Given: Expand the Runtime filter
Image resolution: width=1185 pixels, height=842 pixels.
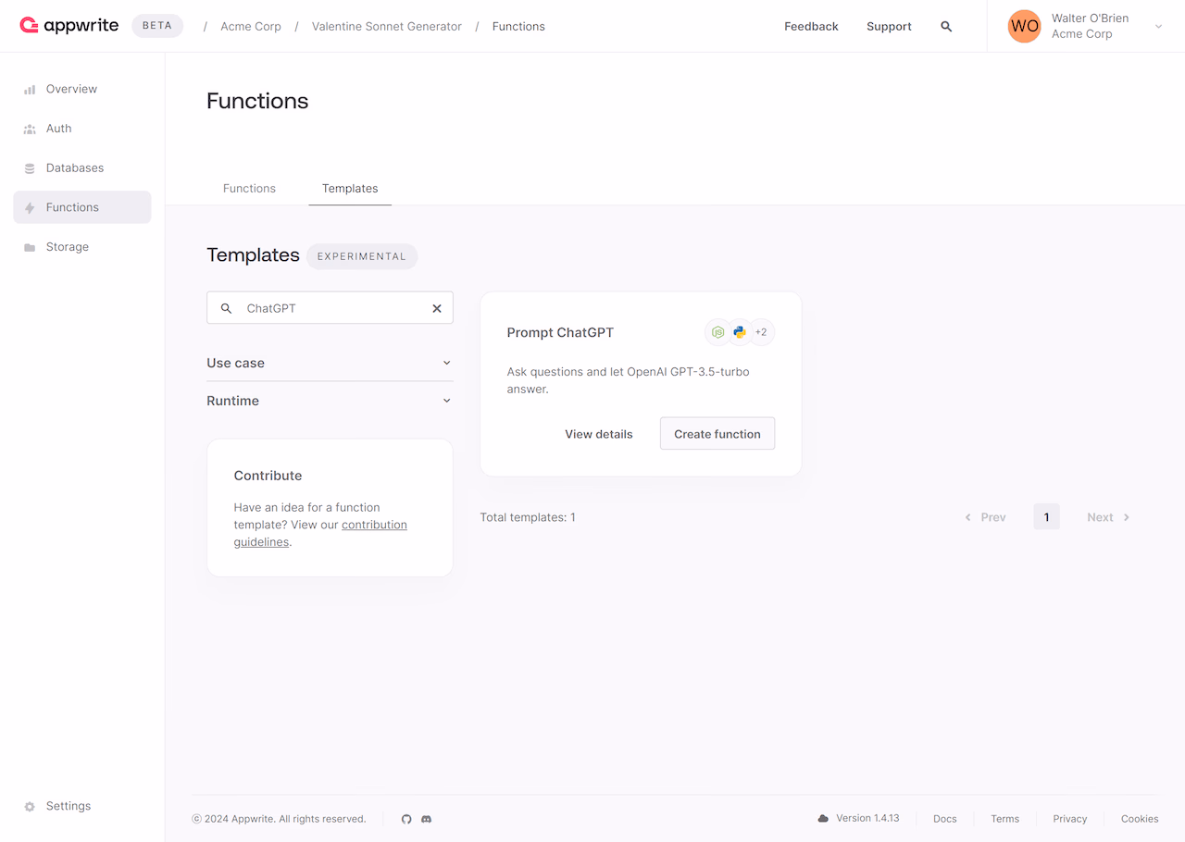Looking at the screenshot, I should (330, 401).
